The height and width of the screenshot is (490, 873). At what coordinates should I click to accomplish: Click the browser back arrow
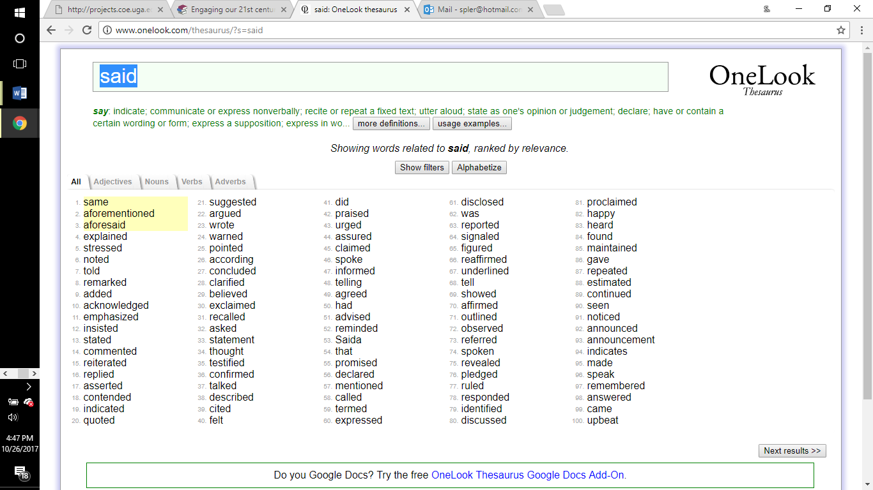[52, 30]
